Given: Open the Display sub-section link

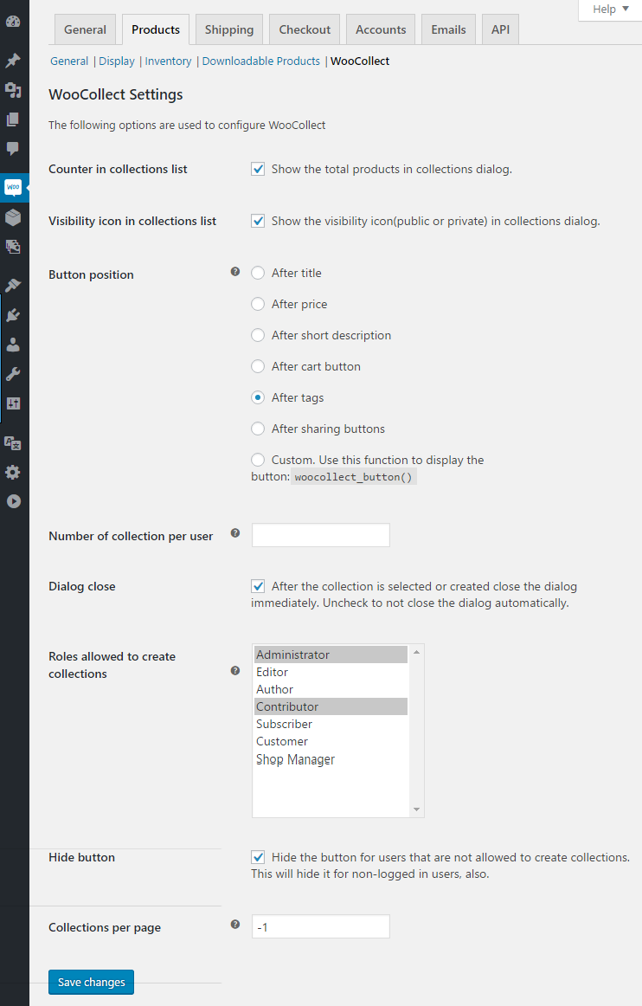Looking at the screenshot, I should (x=117, y=61).
